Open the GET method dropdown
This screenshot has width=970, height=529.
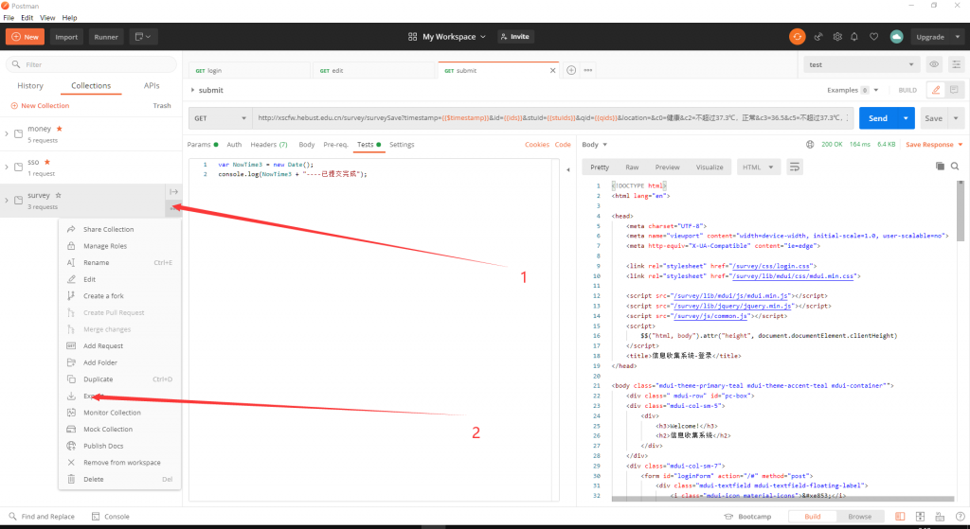tap(219, 118)
